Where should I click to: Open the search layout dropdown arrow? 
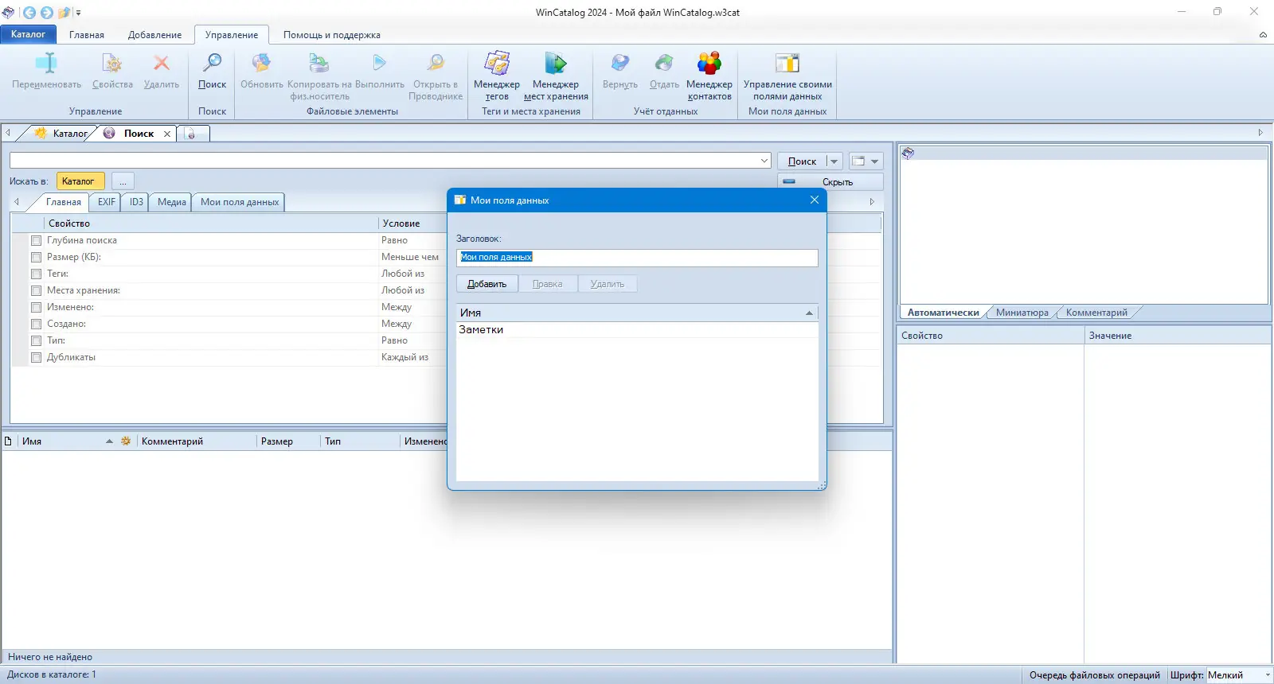pos(875,161)
